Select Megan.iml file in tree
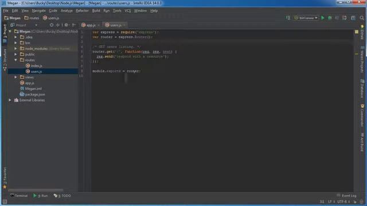Viewport: 367px width, 206px height. pos(31,89)
